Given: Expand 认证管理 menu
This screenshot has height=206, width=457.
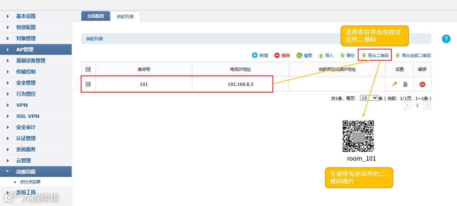Looking at the screenshot, I should [x=36, y=138].
